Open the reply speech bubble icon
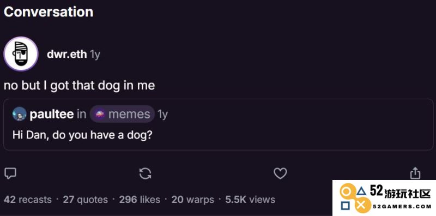 tap(10, 173)
